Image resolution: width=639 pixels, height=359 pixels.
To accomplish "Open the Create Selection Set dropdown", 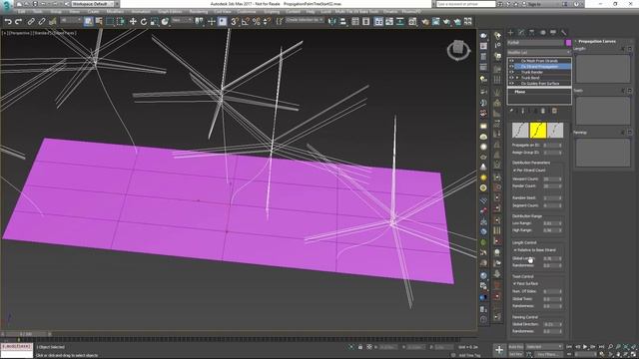I will click(306, 20).
